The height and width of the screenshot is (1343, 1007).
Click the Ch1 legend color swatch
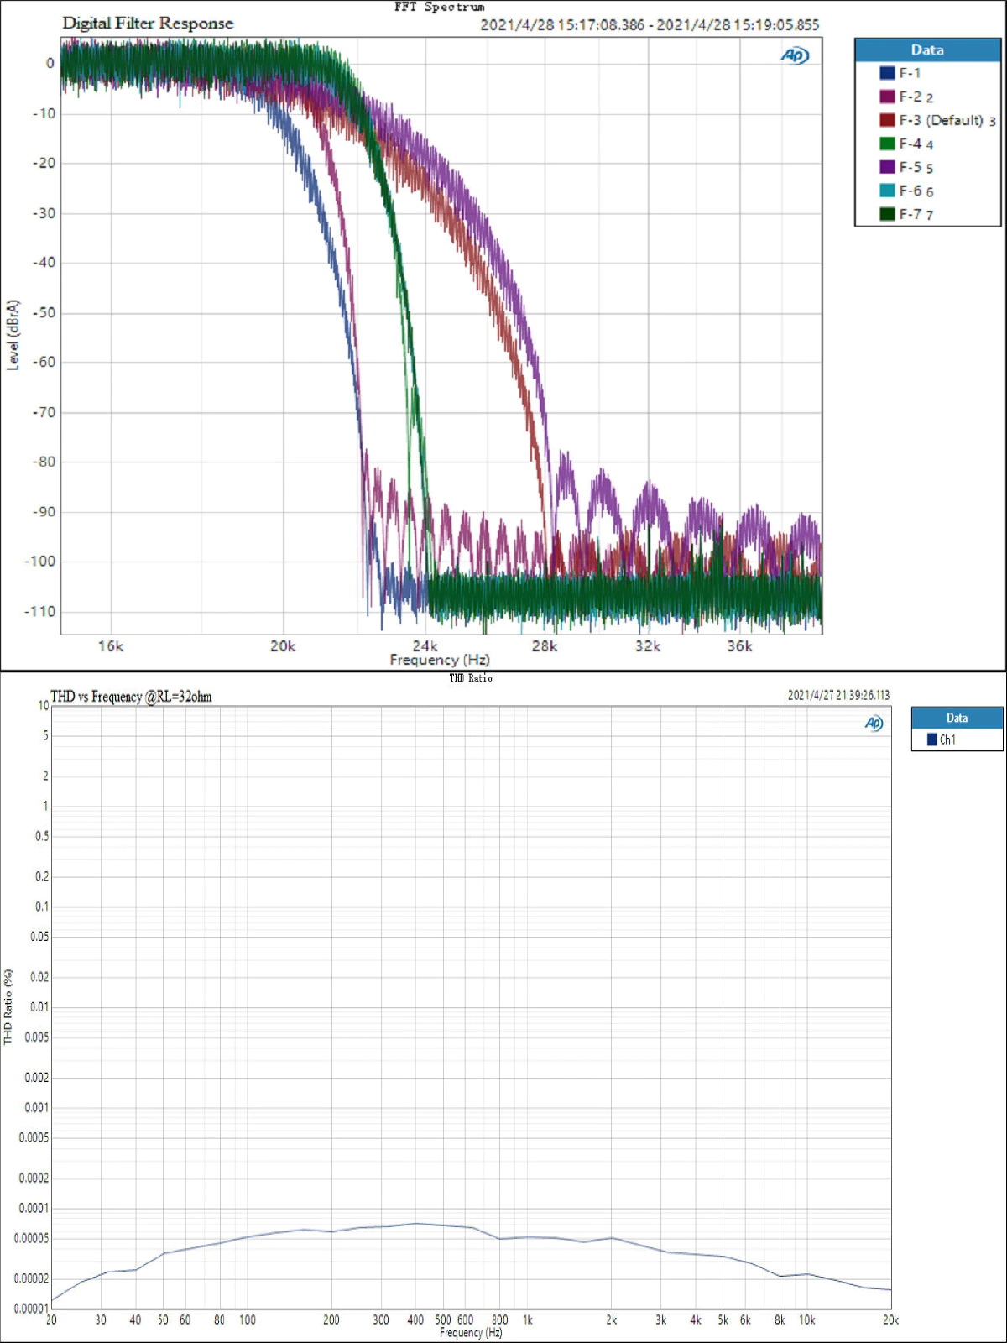point(931,739)
